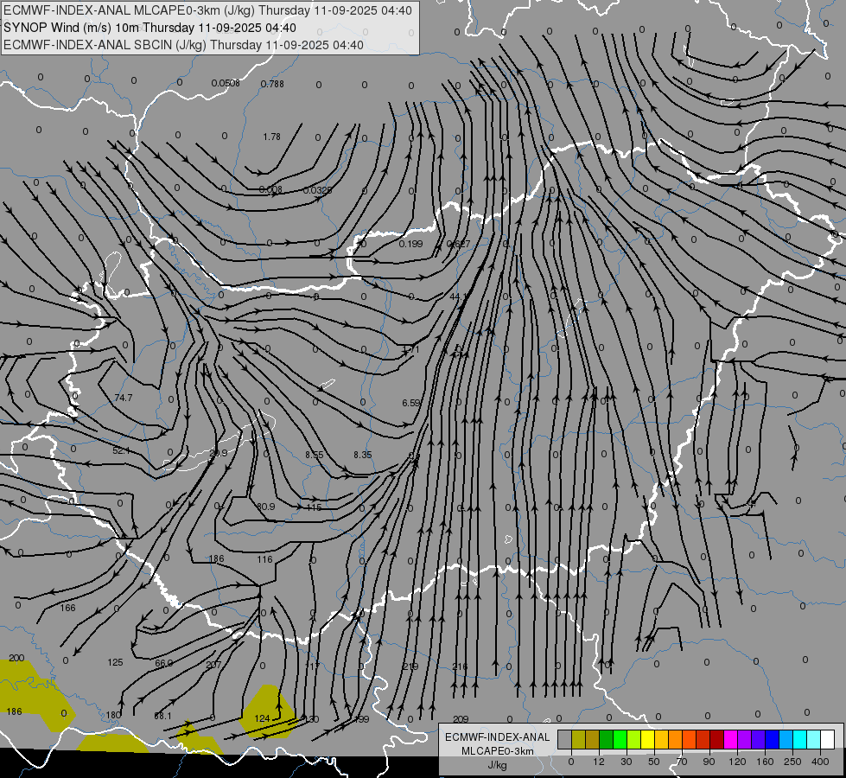Image resolution: width=846 pixels, height=778 pixels.
Task: Select the white swatch at the legend's end
Action: (x=828, y=740)
